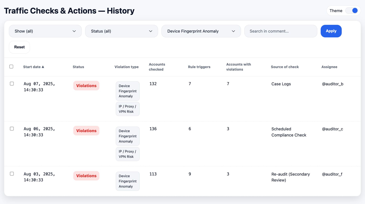
Task: Click Device Fingerprint Anomaly tag in Aug 03 row
Action: pos(127,181)
